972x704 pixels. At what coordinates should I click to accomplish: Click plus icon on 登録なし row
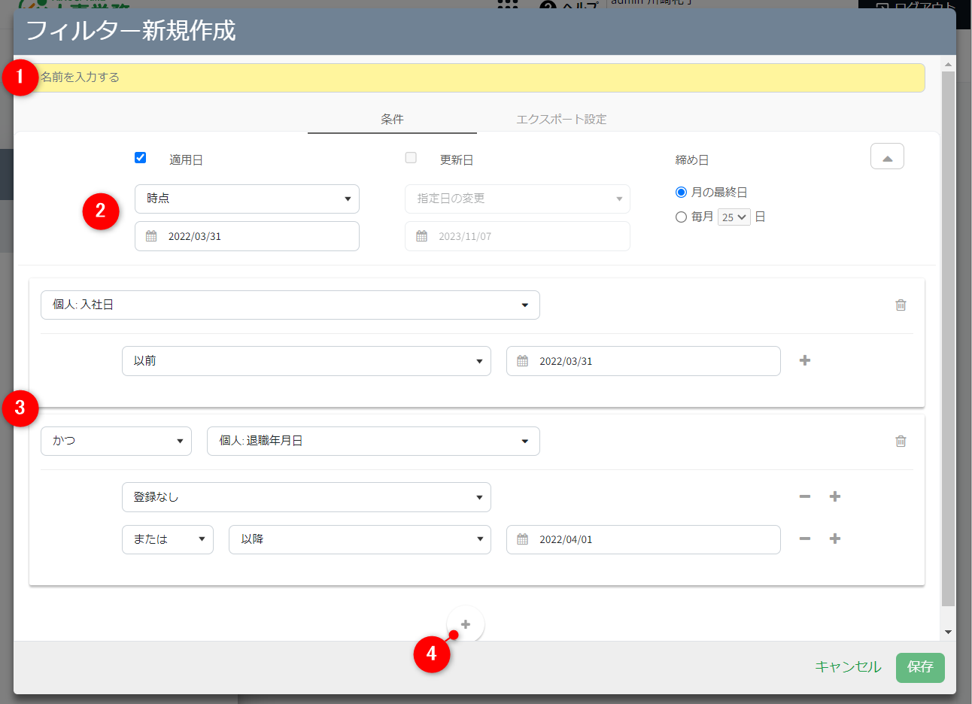point(834,497)
